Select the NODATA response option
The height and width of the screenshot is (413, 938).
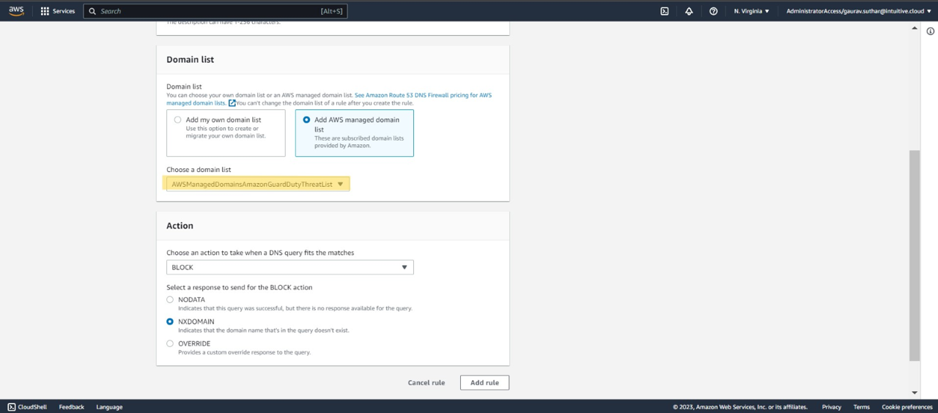170,299
